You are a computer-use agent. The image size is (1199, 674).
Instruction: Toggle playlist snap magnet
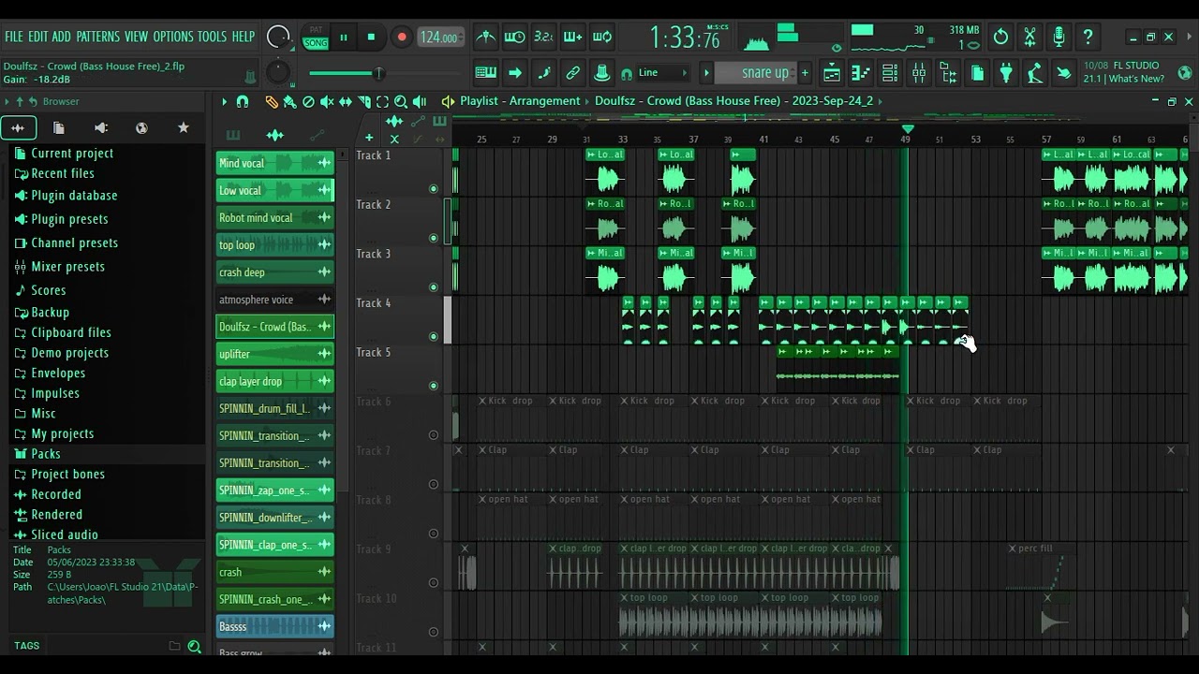(x=243, y=101)
